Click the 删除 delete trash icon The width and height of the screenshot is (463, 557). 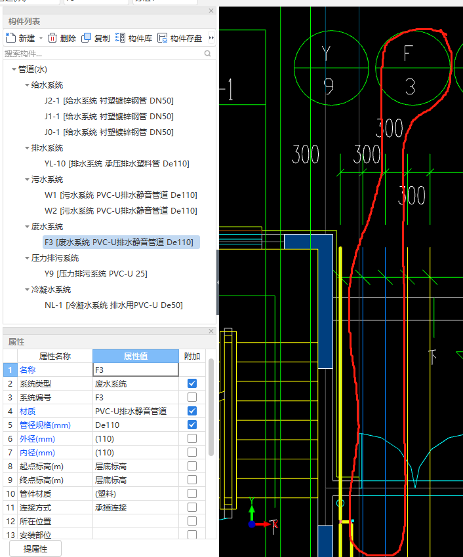point(52,37)
